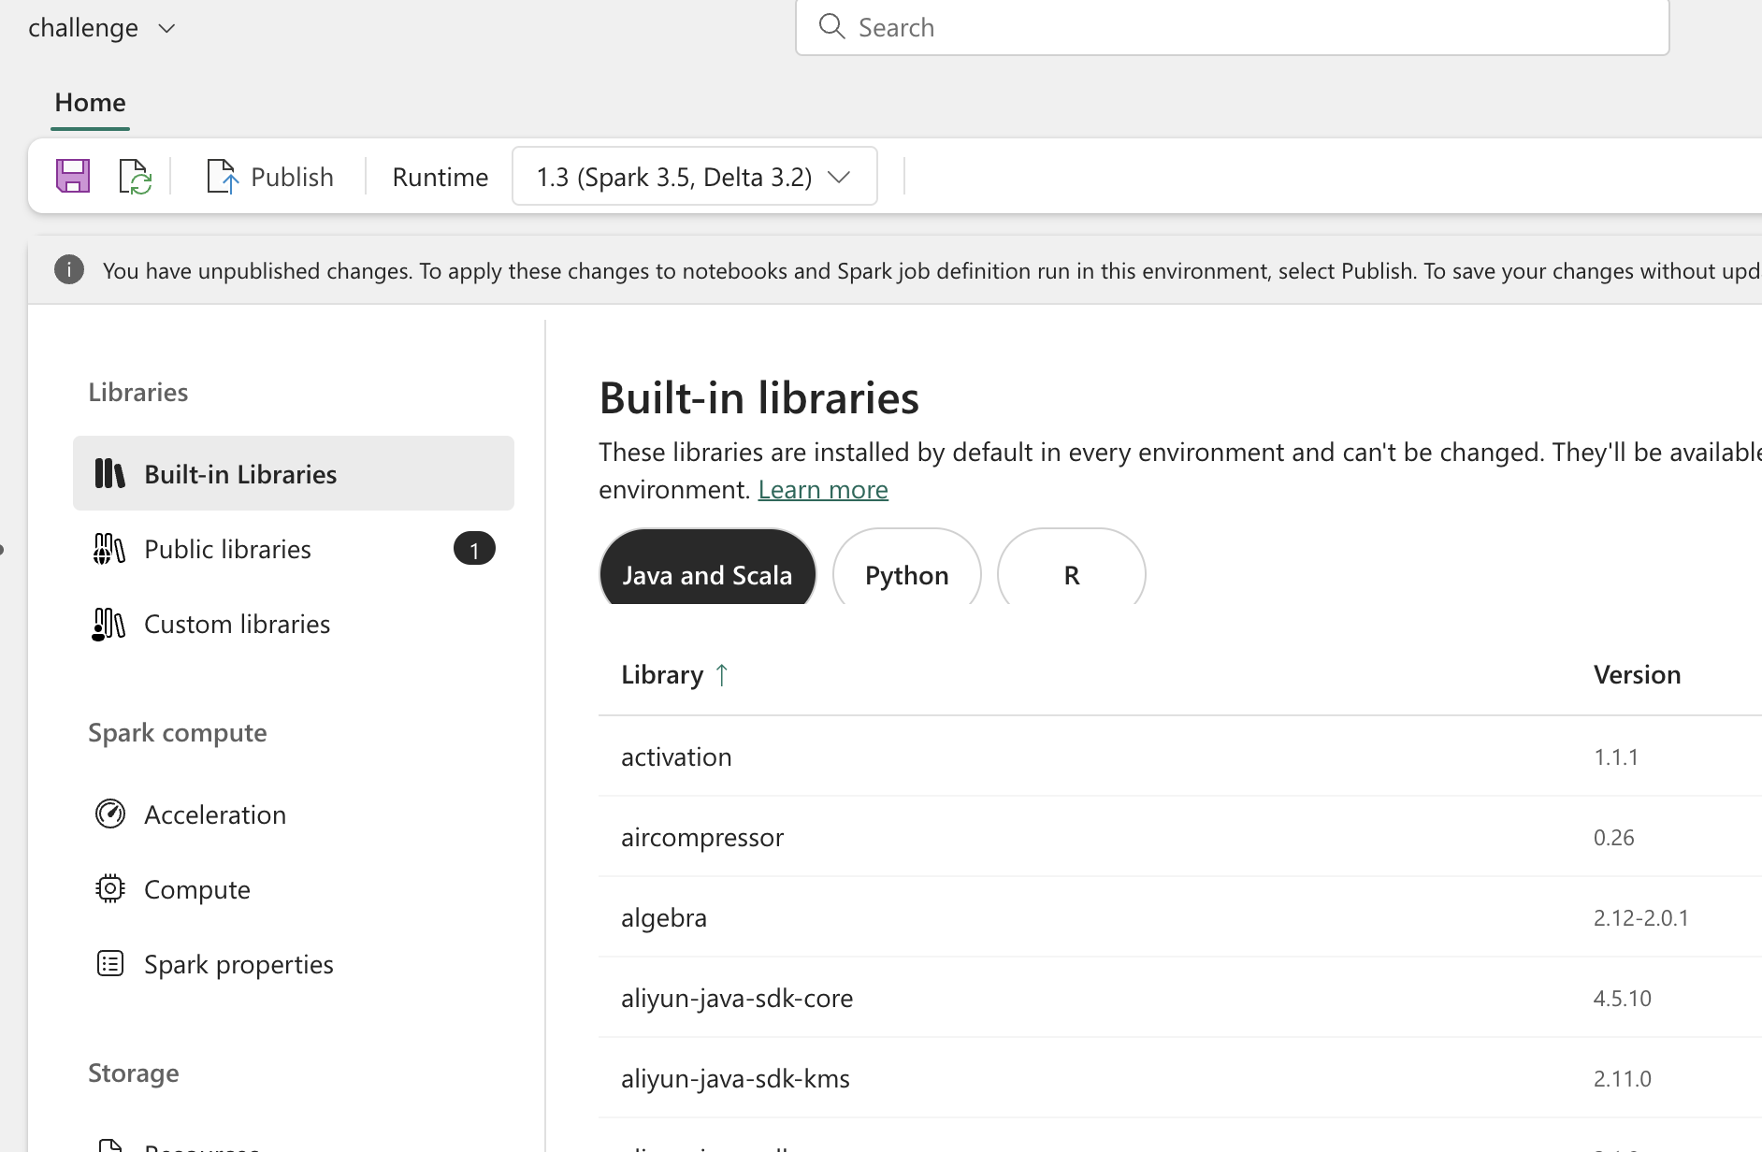Follow the Learn more link
The width and height of the screenshot is (1762, 1152).
click(x=823, y=489)
